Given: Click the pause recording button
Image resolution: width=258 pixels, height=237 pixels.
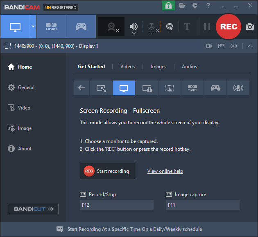Looking at the screenshot, I should tap(207, 27).
